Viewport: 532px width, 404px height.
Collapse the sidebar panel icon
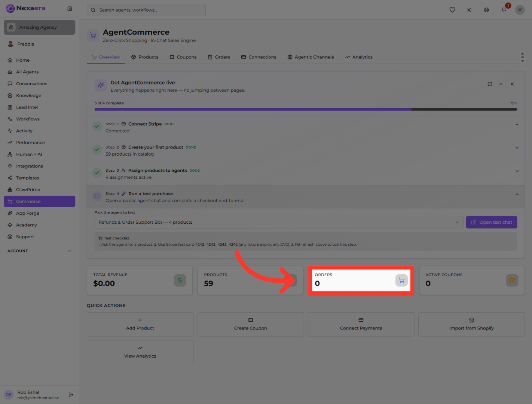click(x=70, y=9)
